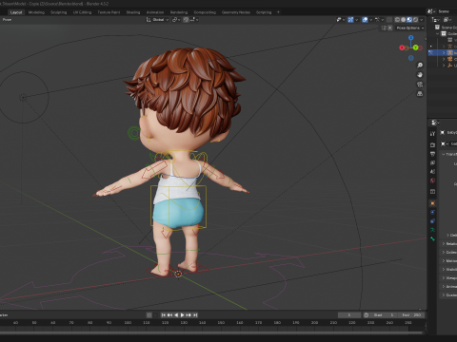Screen dimensions: 457x342
Task: Open the Bone properties tab
Action: (432, 238)
